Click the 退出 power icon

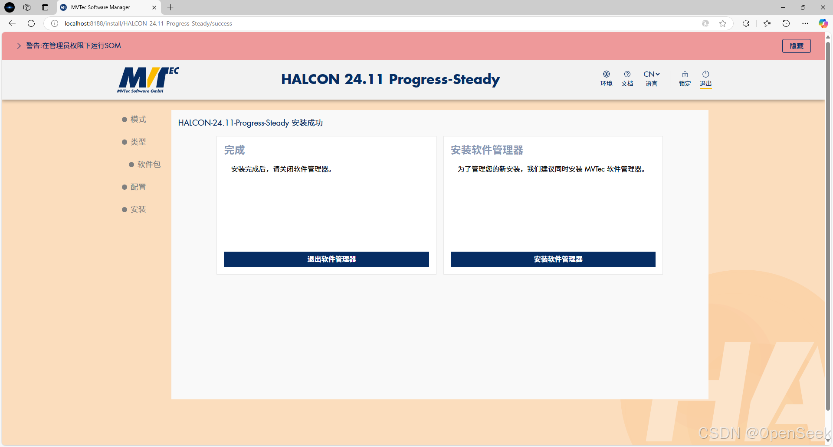coord(705,78)
